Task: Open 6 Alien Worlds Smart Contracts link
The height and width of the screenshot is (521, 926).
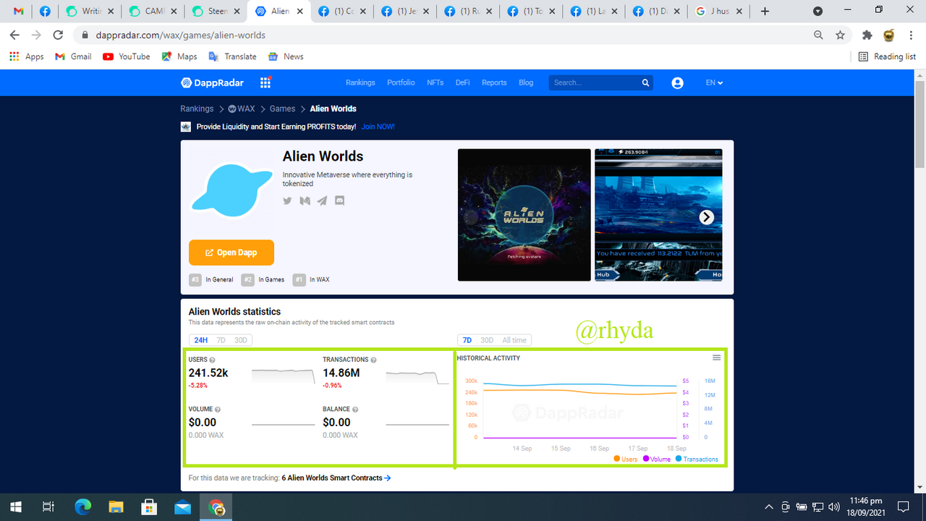Action: 336,478
